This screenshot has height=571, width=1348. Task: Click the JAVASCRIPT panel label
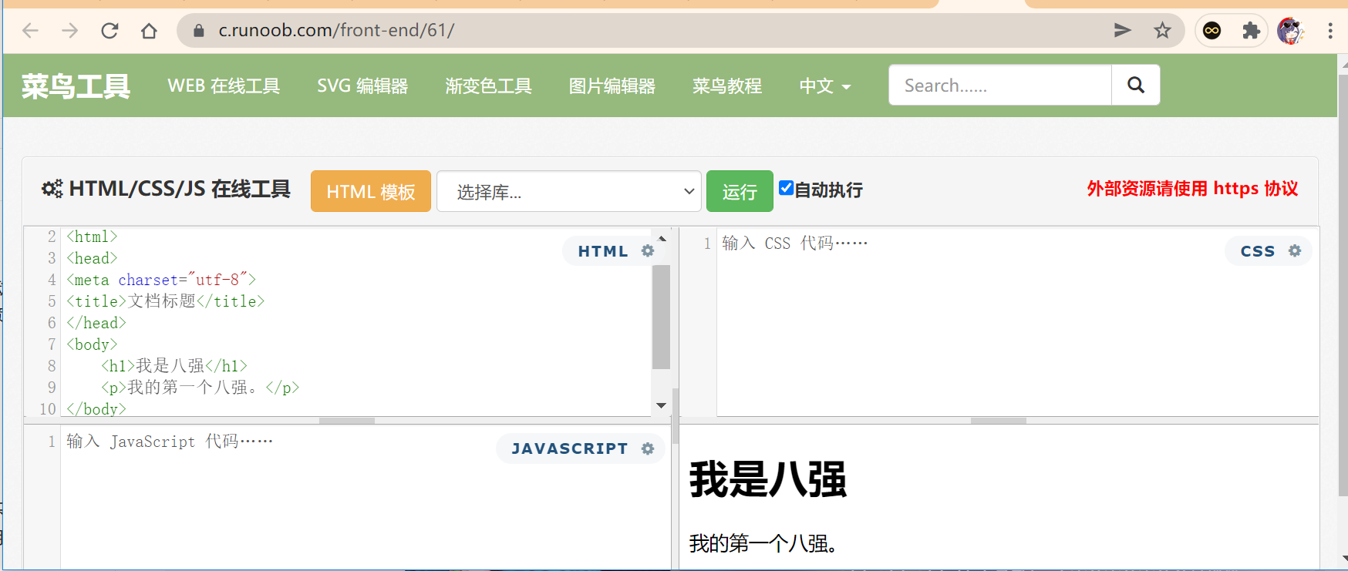570,448
